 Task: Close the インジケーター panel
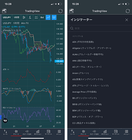coord(127,20)
